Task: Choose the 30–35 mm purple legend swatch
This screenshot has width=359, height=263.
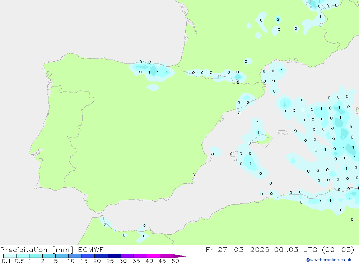Action: click(x=127, y=256)
